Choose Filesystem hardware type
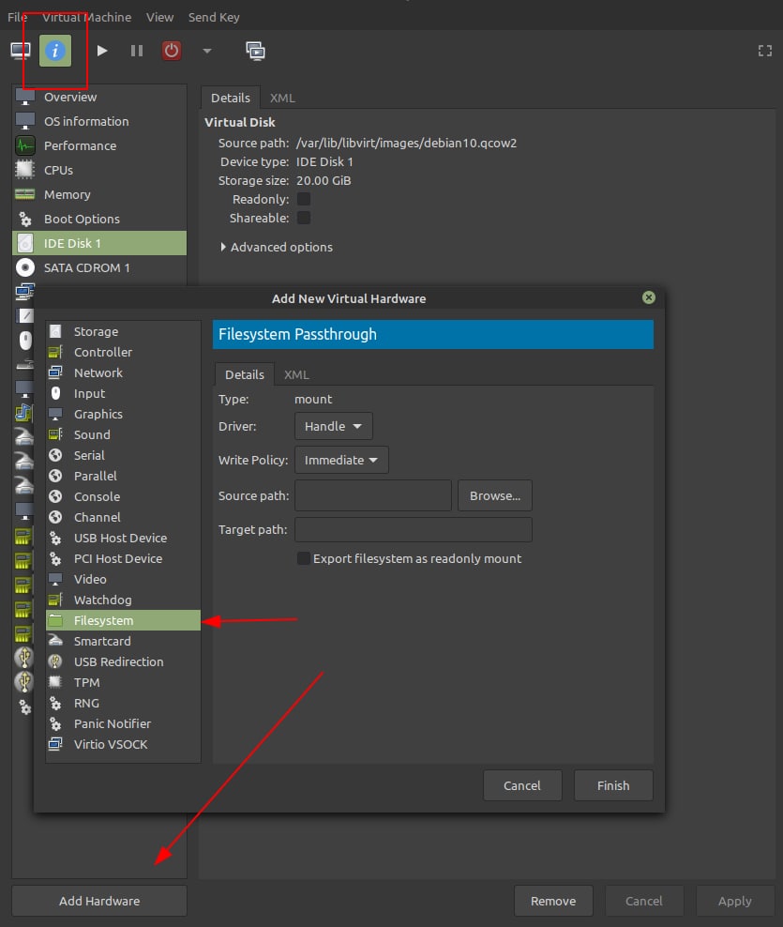Image resolution: width=783 pixels, height=927 pixels. coord(124,620)
